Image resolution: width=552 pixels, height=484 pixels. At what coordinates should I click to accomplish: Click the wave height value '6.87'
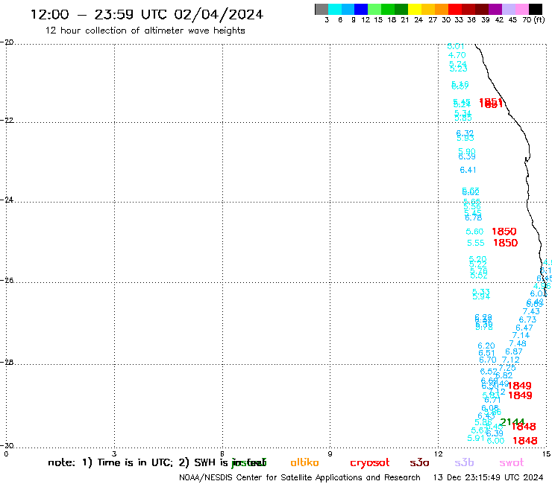coord(514,351)
